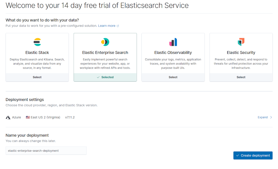Click the Elastic Security shield icon
Image resolution: width=278 pixels, height=169 pixels.
[x=241, y=42]
